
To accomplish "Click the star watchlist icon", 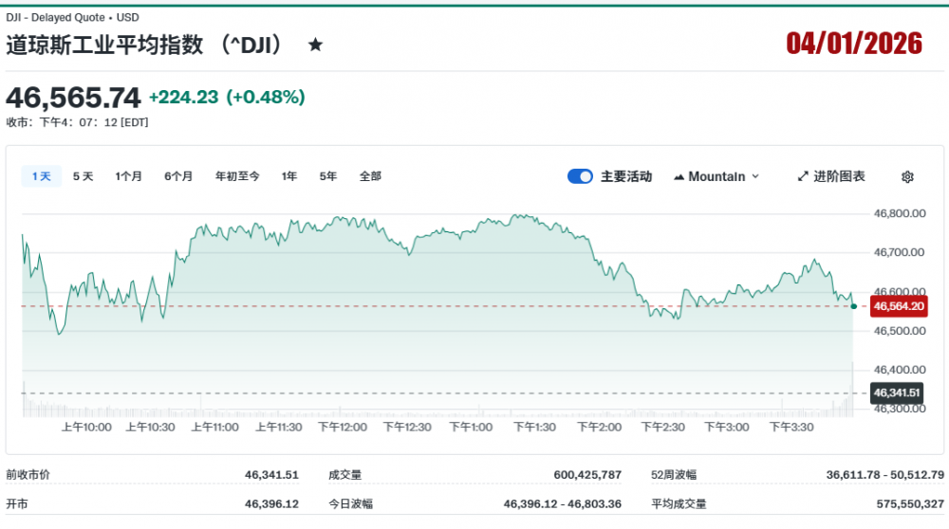I will (x=316, y=45).
